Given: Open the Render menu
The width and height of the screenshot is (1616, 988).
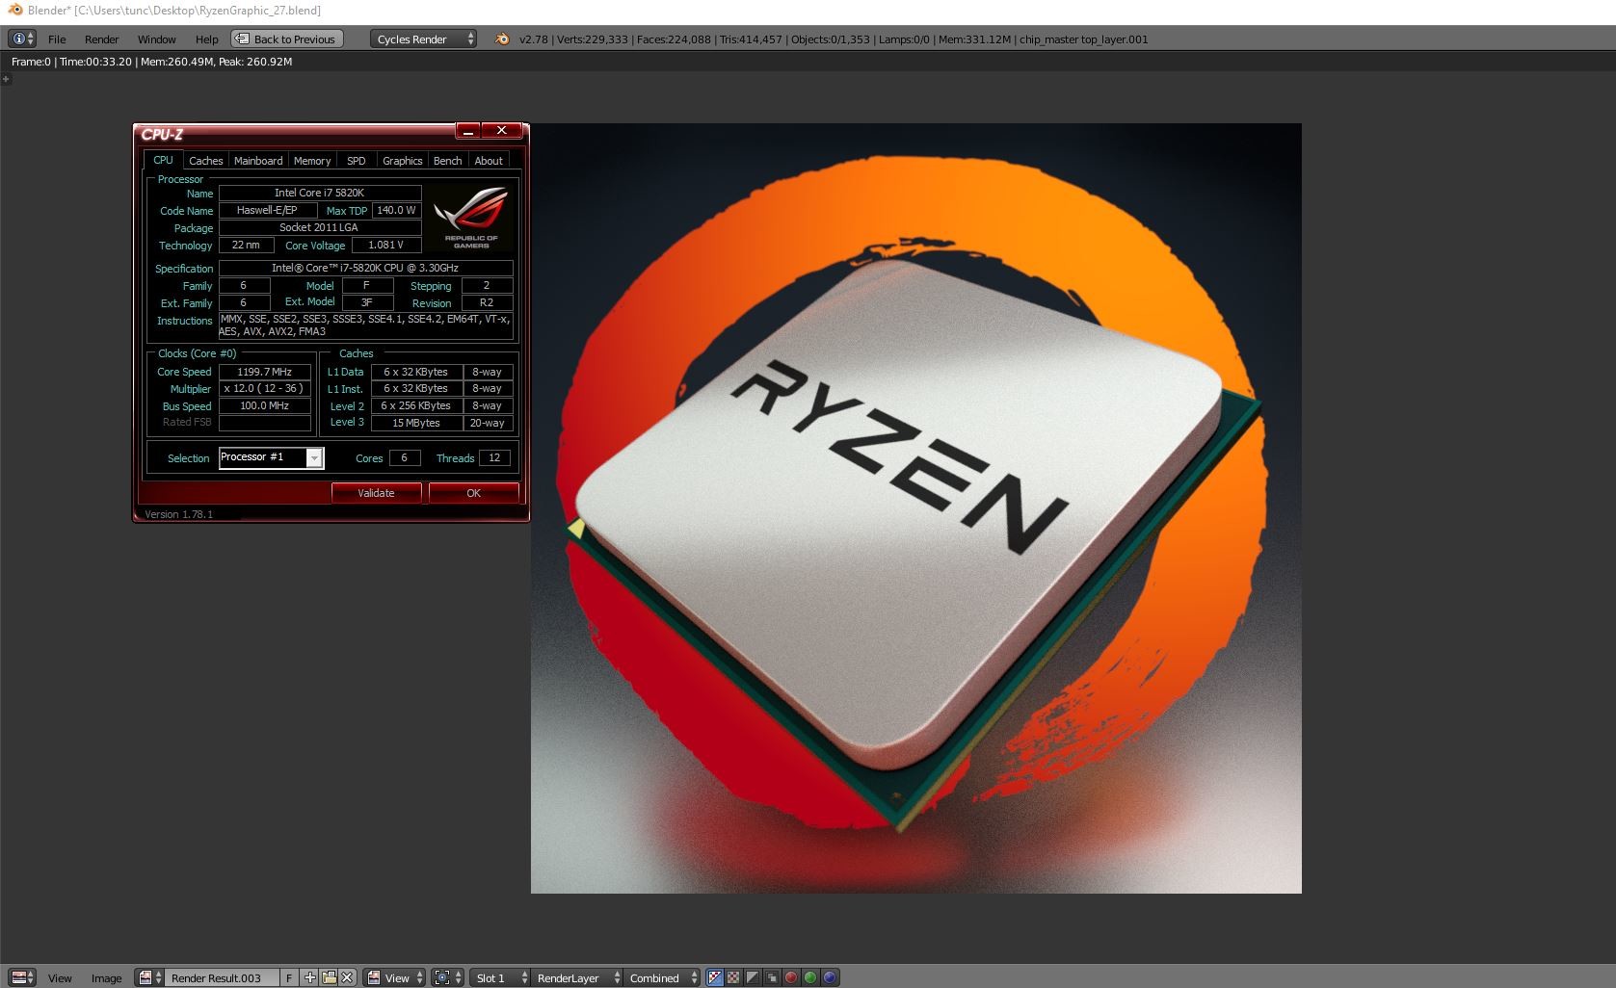Looking at the screenshot, I should (101, 39).
